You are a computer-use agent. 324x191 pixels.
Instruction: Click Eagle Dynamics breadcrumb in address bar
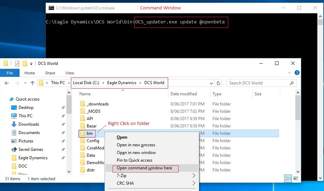pos(122,83)
